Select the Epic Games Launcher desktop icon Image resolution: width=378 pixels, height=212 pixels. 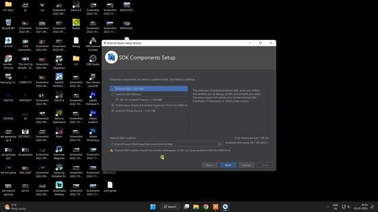93,81
